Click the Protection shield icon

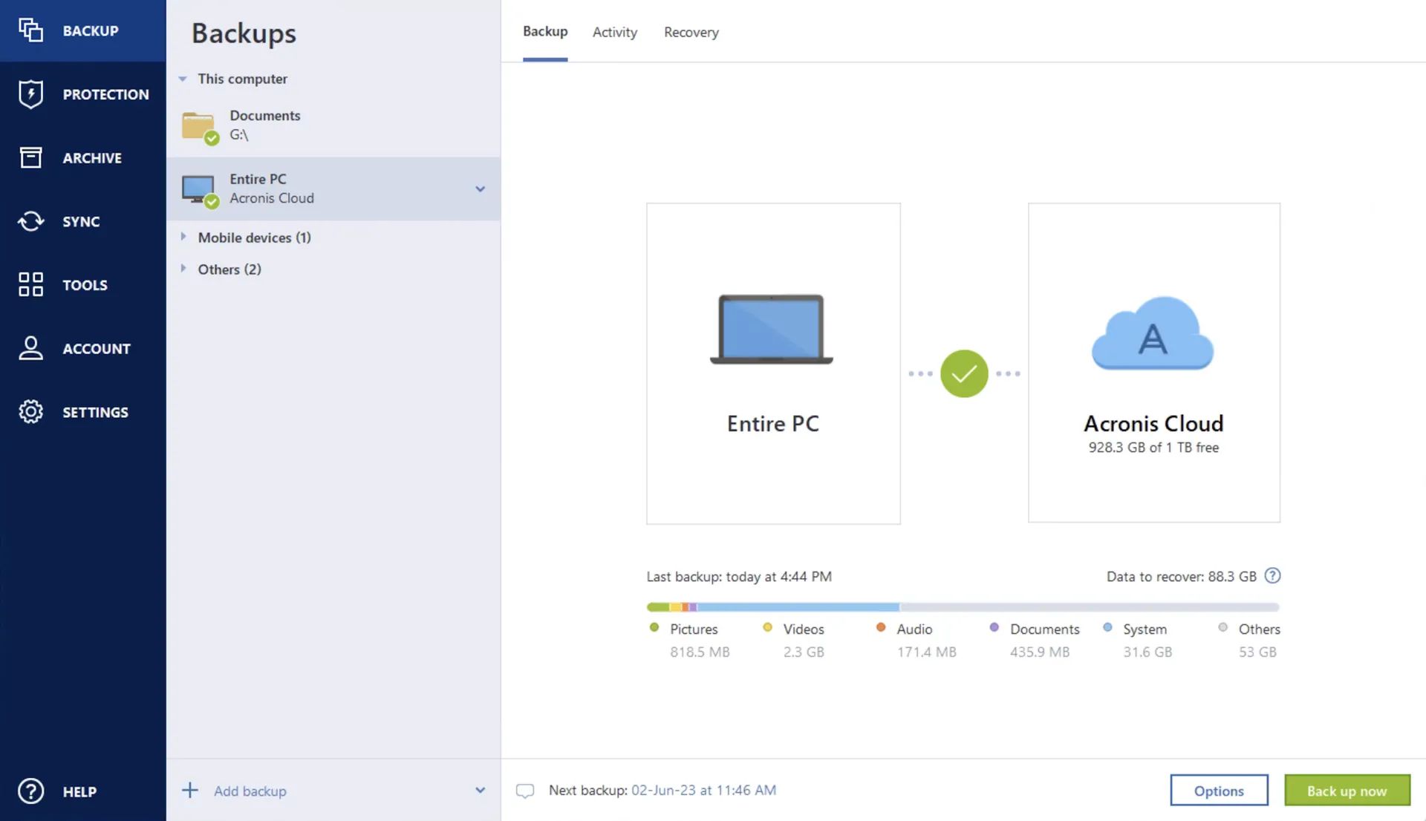(30, 94)
